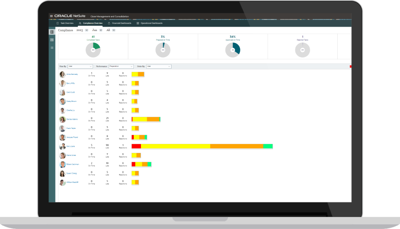
Task: Click Jacques Picard's profile photo
Action: pos(62,137)
